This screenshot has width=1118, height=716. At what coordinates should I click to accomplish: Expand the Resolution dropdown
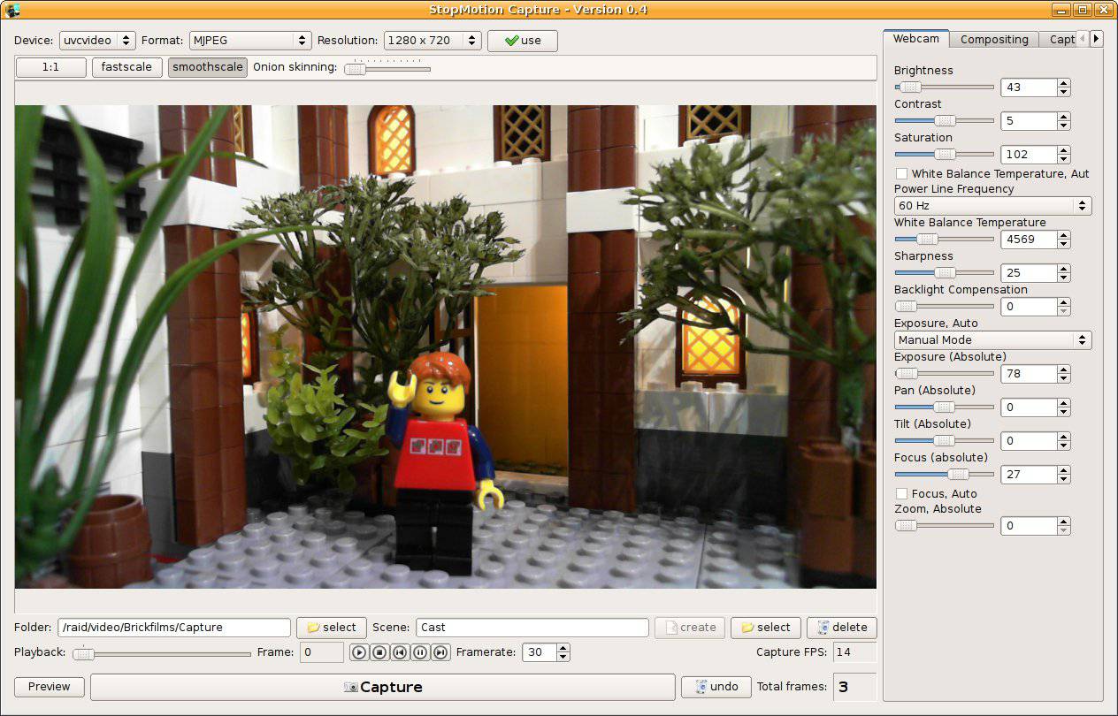click(433, 41)
